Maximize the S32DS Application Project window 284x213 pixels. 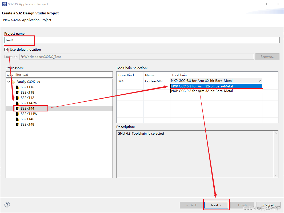point(265,4)
